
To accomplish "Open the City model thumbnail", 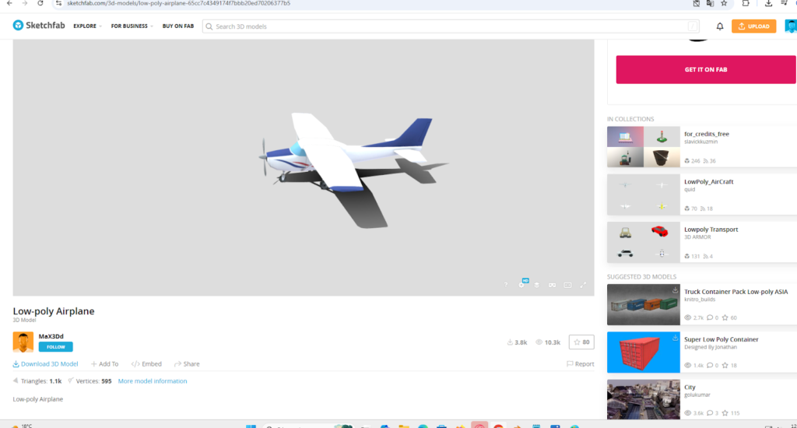I will coord(644,399).
